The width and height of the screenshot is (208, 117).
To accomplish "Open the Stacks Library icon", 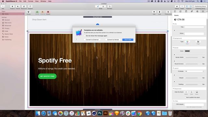I will tap(29, 12).
